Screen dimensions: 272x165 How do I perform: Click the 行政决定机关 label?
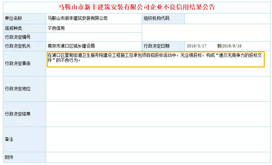click(18, 46)
